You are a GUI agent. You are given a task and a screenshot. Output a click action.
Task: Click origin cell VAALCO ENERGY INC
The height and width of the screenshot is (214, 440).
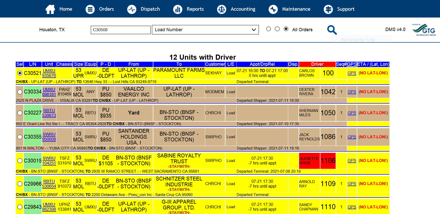coord(134,92)
